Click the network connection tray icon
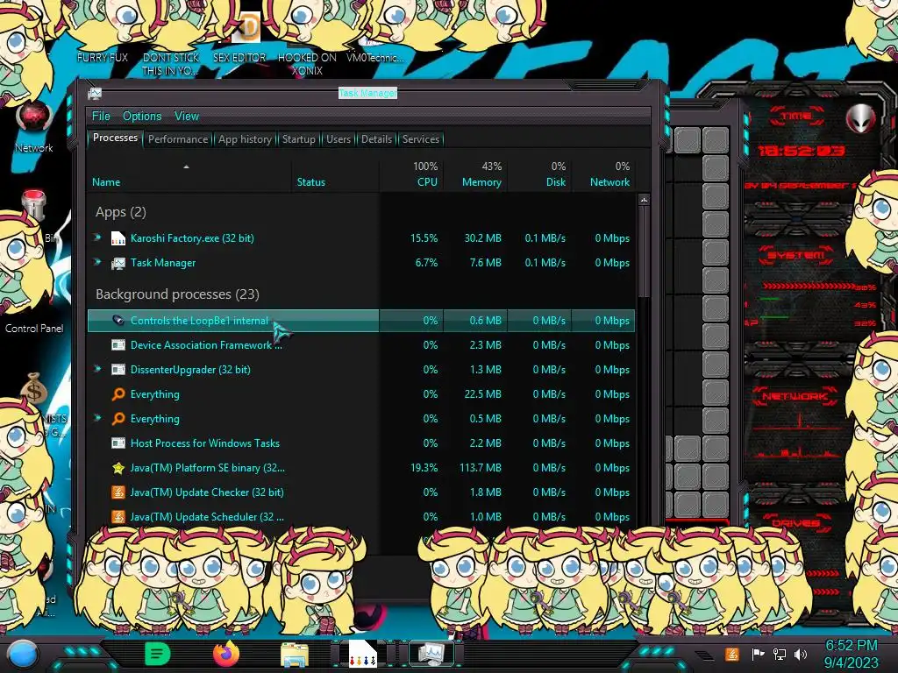Image resolution: width=898 pixels, height=673 pixels. [x=780, y=654]
